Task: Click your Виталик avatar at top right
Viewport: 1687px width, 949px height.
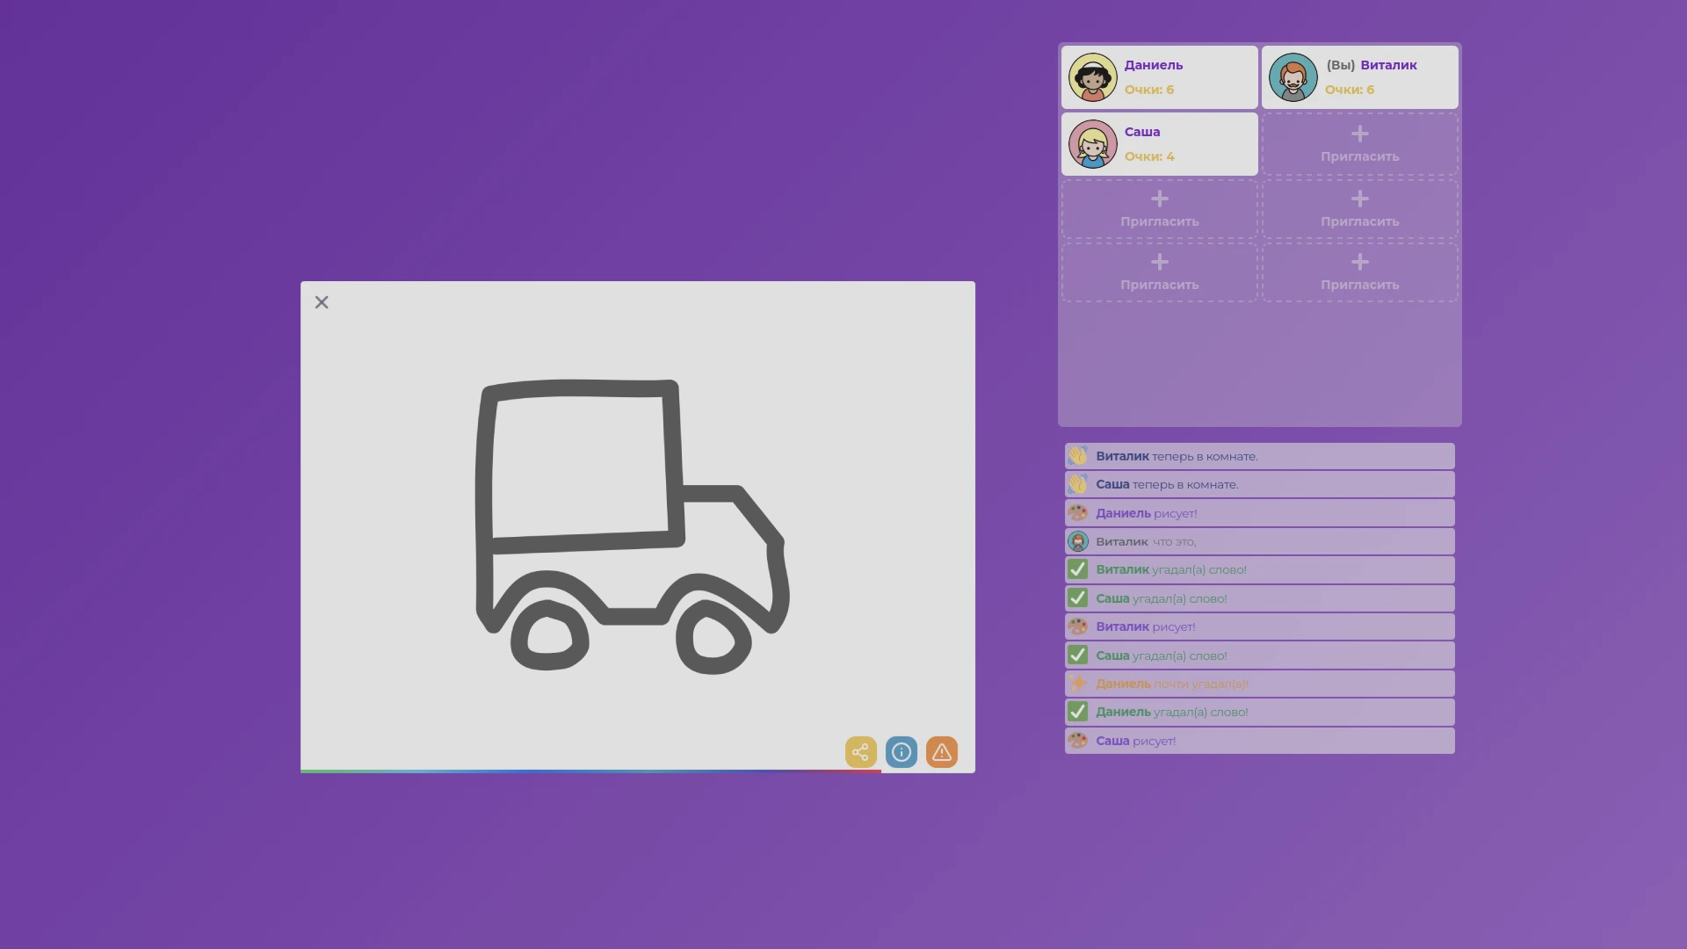Action: pos(1293,77)
